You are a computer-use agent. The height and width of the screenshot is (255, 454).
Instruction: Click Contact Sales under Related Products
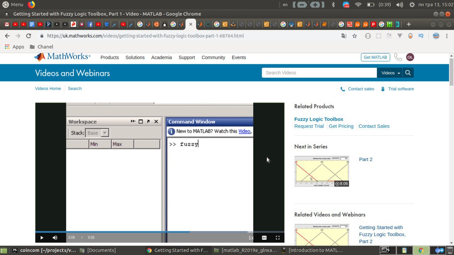pyautogui.click(x=374, y=126)
